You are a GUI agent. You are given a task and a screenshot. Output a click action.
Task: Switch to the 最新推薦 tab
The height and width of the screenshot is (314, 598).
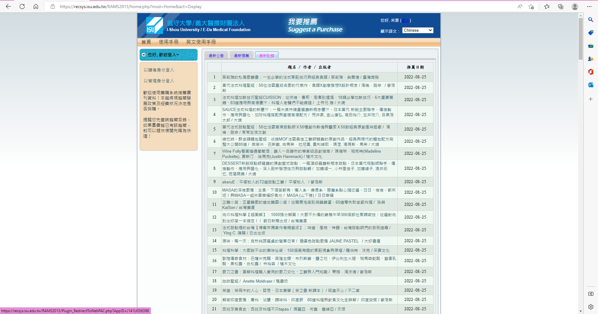coord(242,55)
